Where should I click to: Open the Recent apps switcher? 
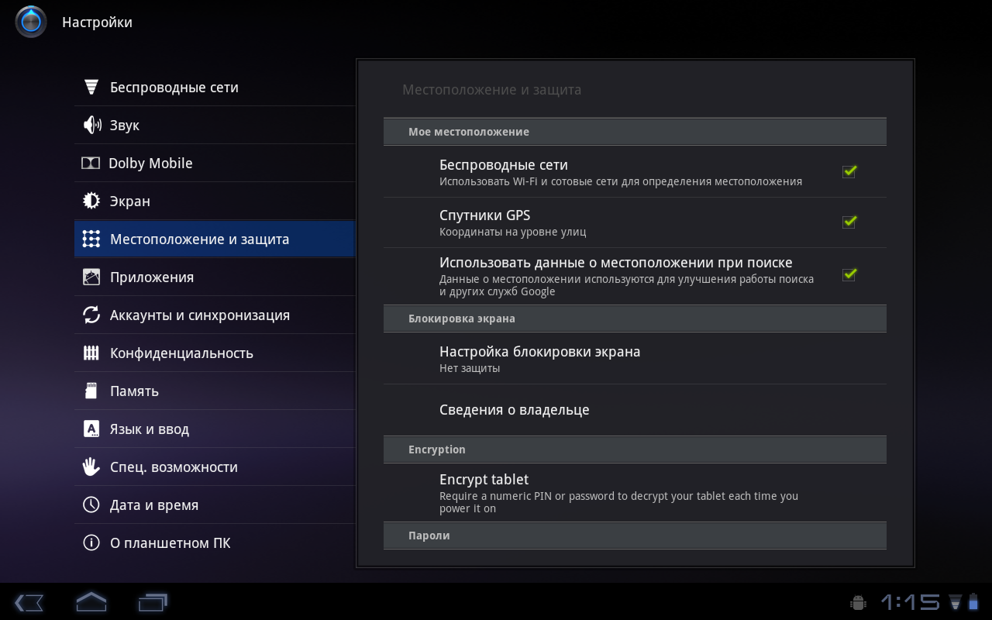153,602
